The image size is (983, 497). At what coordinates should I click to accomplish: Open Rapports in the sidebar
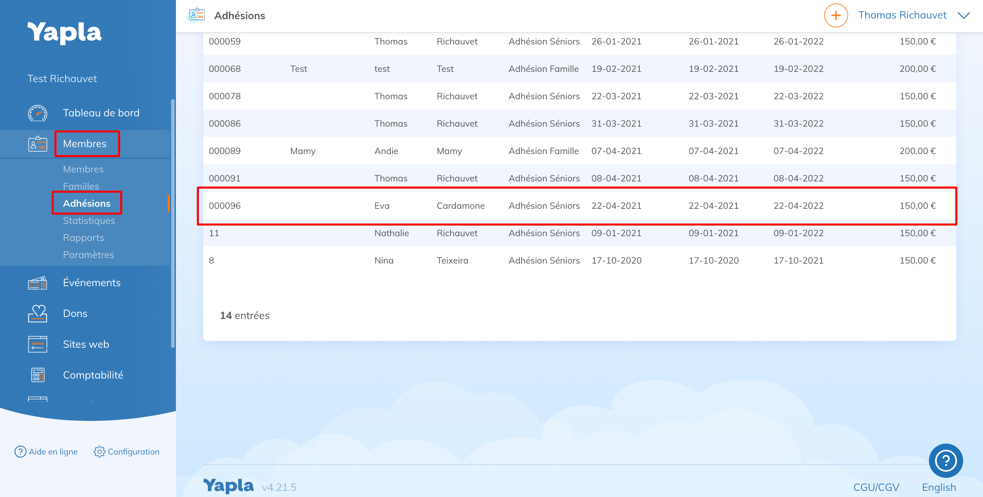click(84, 238)
